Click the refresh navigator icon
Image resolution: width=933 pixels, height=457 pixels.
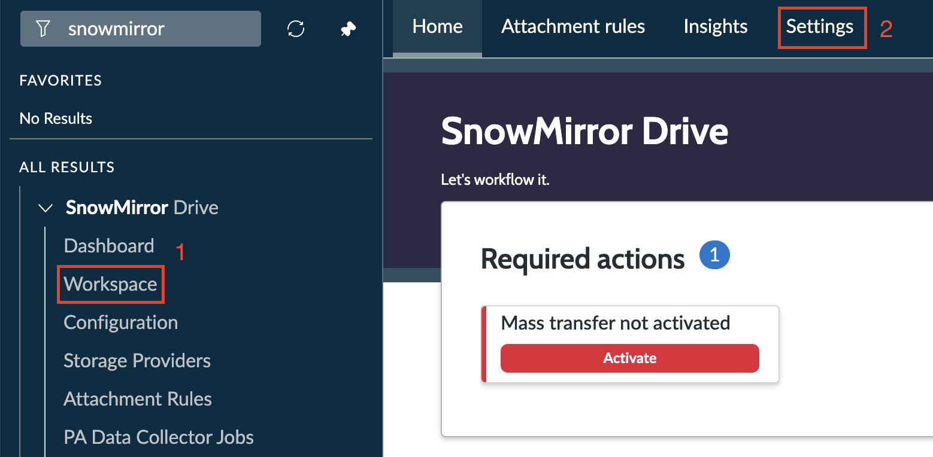pos(296,29)
